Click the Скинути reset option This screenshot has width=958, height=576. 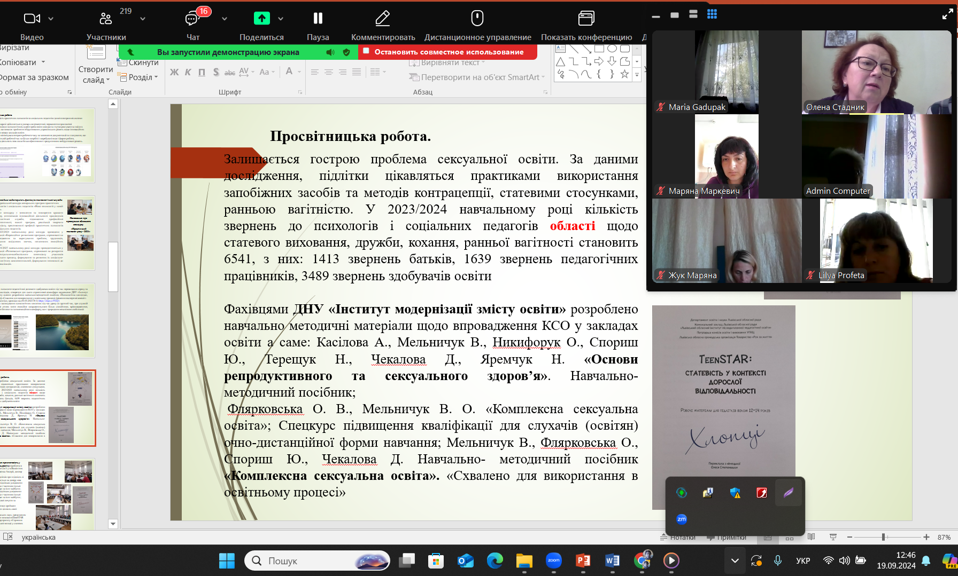point(143,62)
